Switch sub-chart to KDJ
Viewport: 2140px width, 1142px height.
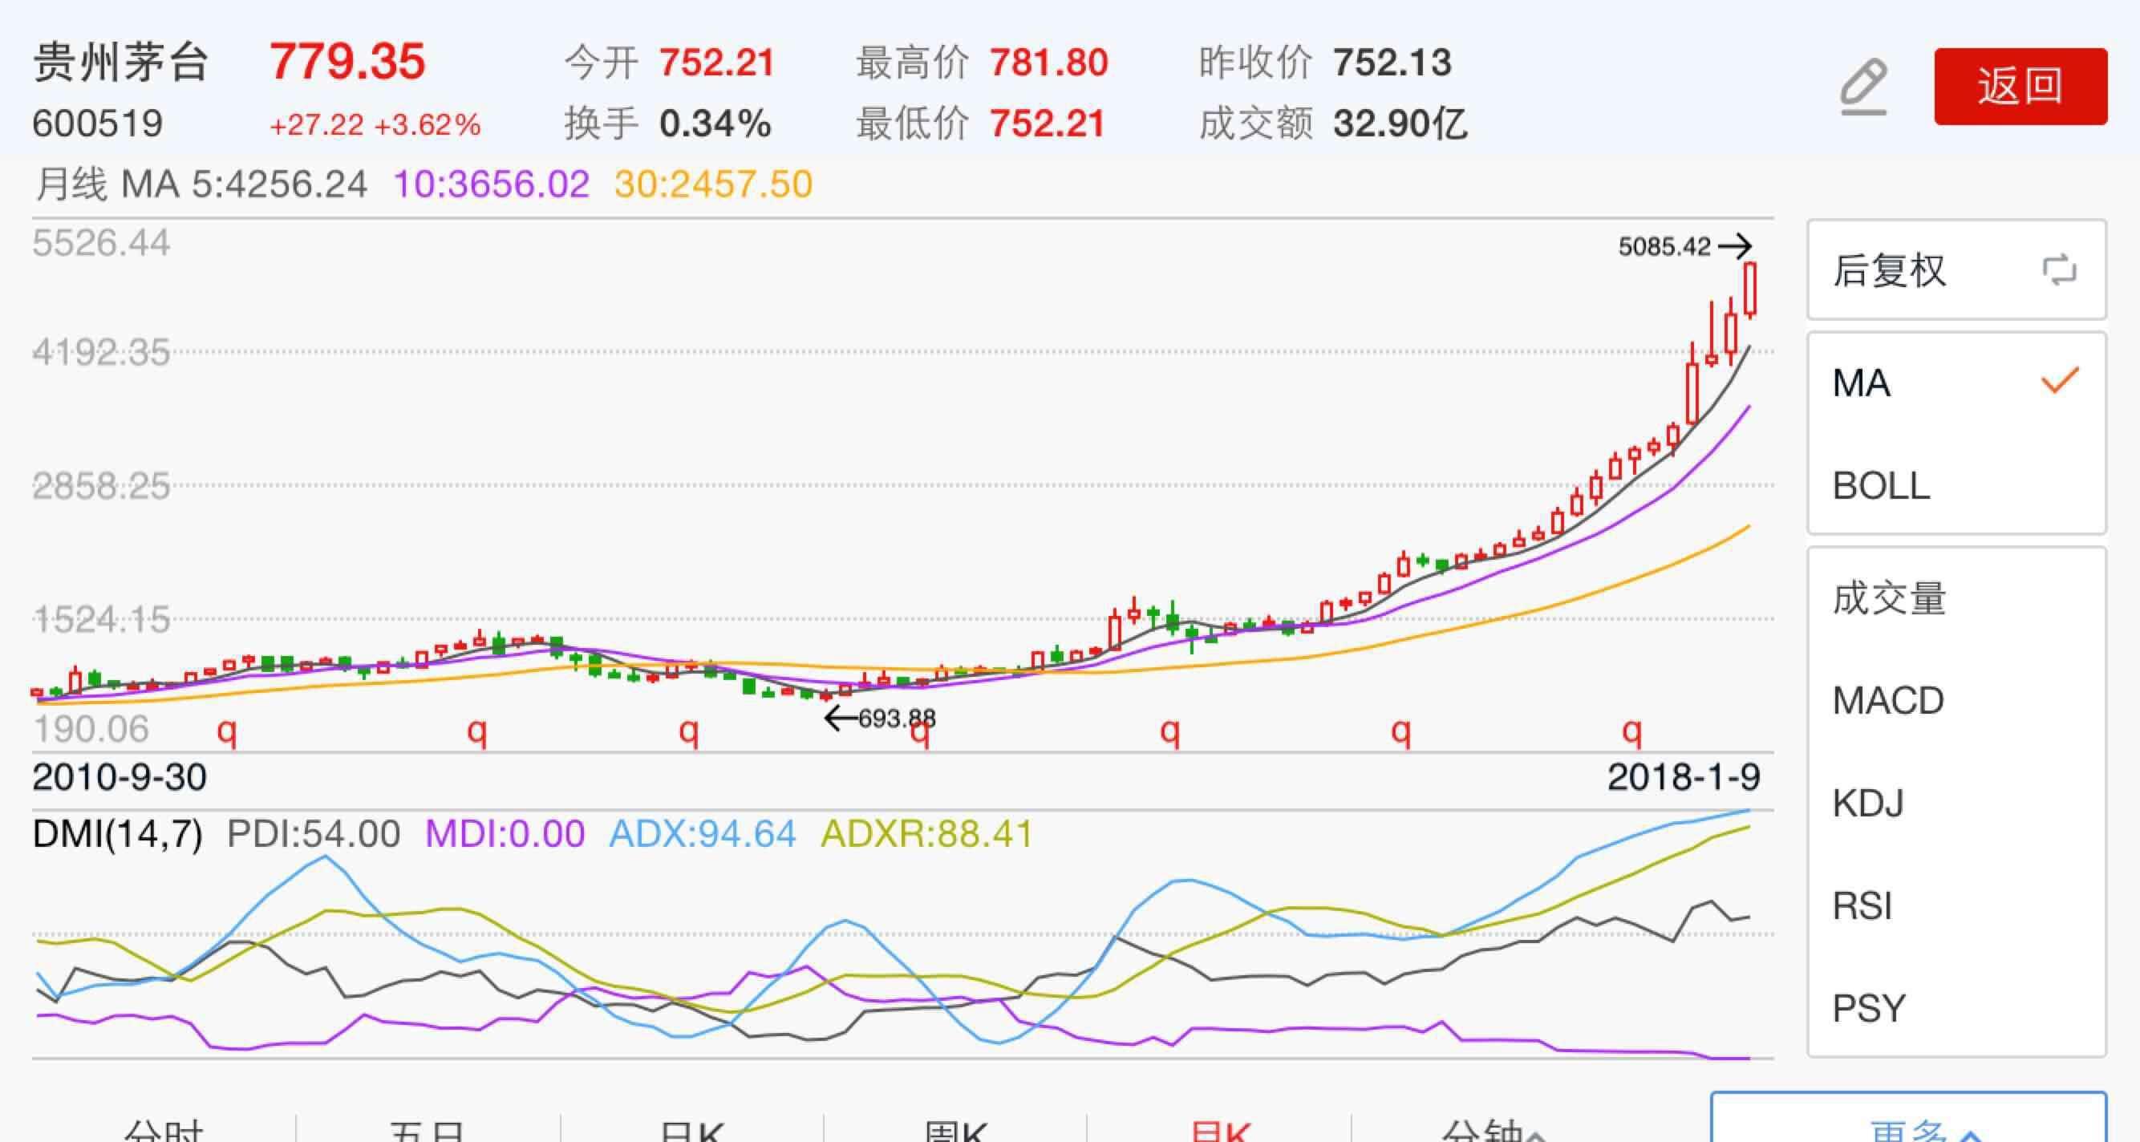point(1956,803)
